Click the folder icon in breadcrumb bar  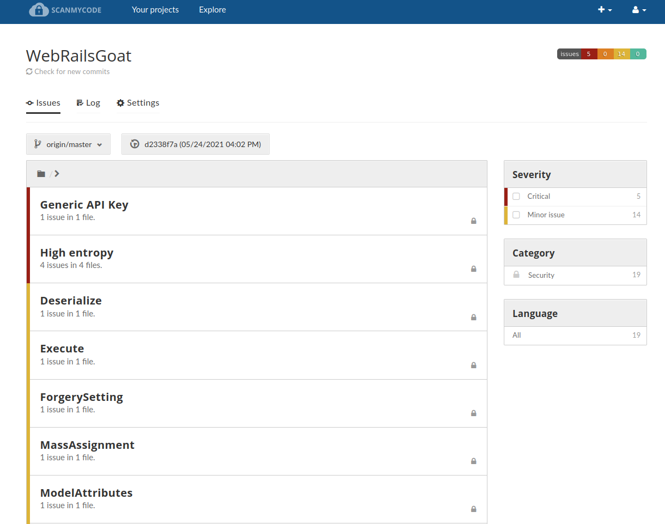pyautogui.click(x=41, y=174)
